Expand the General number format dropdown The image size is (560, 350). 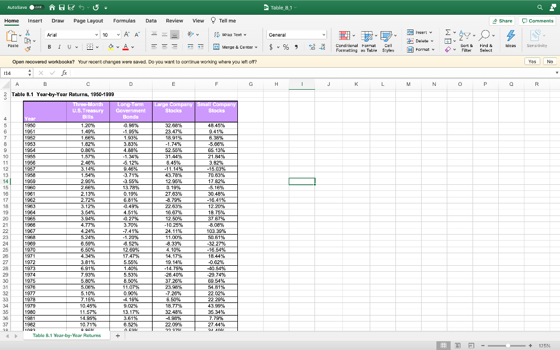click(324, 34)
